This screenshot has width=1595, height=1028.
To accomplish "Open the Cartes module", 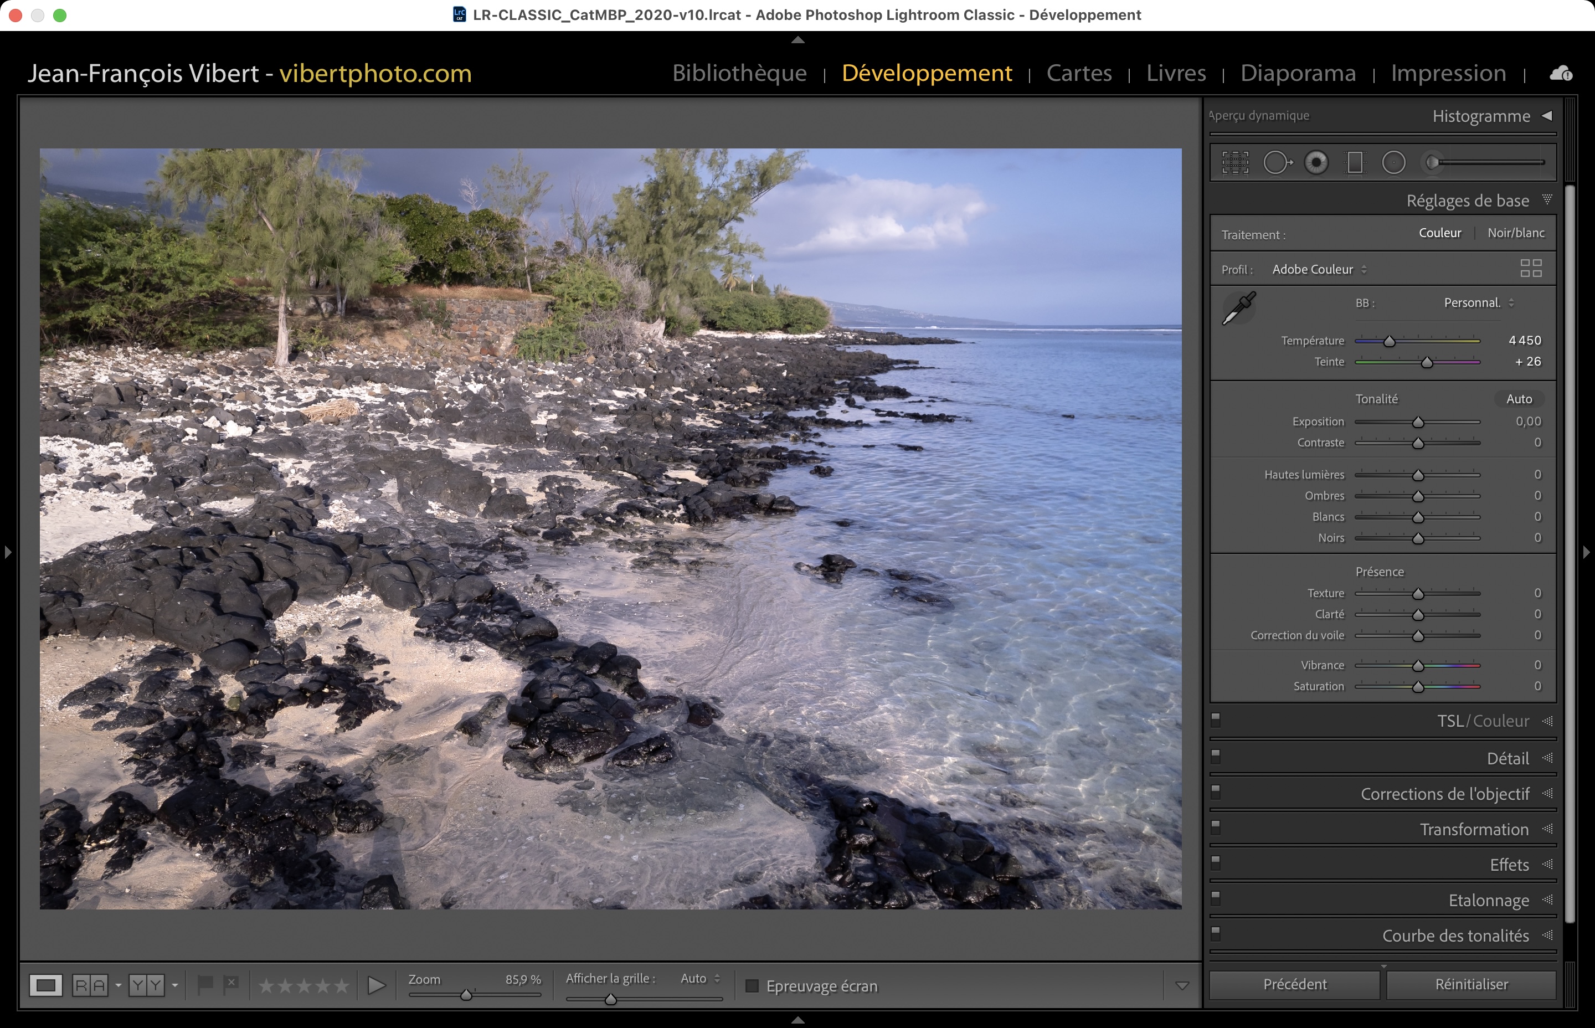I will [x=1078, y=73].
